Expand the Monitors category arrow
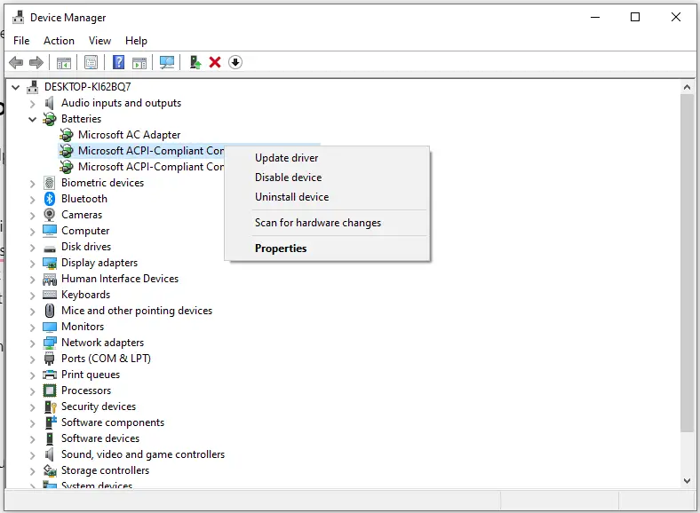Screen dimensions: 700x513 point(32,327)
